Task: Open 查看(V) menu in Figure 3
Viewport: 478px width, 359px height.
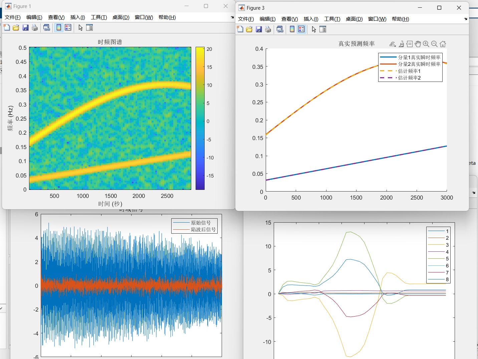Action: click(290, 19)
